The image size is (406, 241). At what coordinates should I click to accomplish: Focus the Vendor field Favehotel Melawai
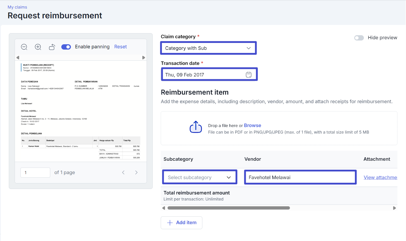(x=300, y=177)
